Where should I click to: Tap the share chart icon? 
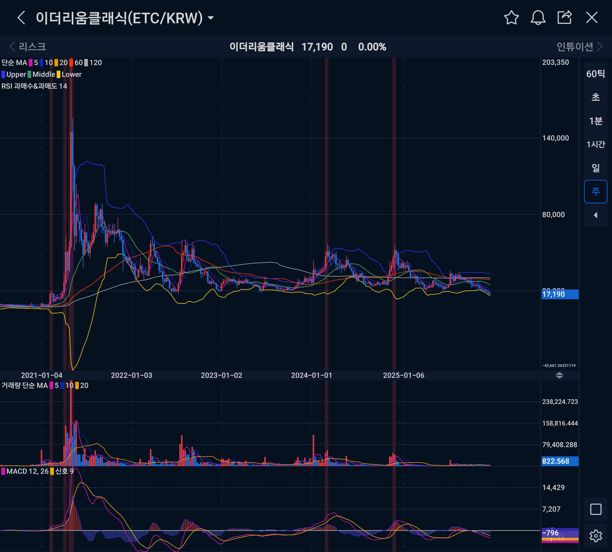(564, 18)
